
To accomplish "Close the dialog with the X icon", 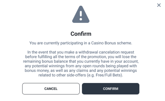I will pos(159,5).
